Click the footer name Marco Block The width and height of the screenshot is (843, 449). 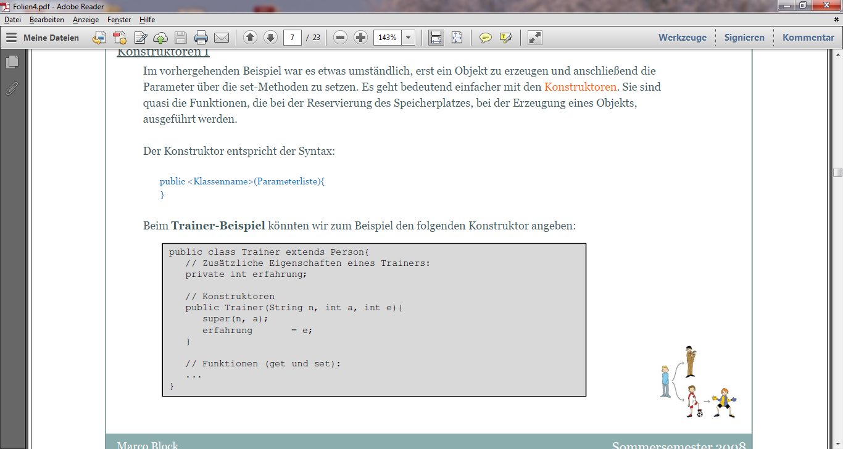coord(147,445)
